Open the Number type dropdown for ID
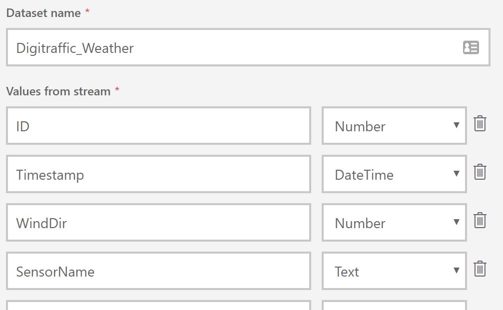Image resolution: width=503 pixels, height=310 pixels. click(394, 126)
